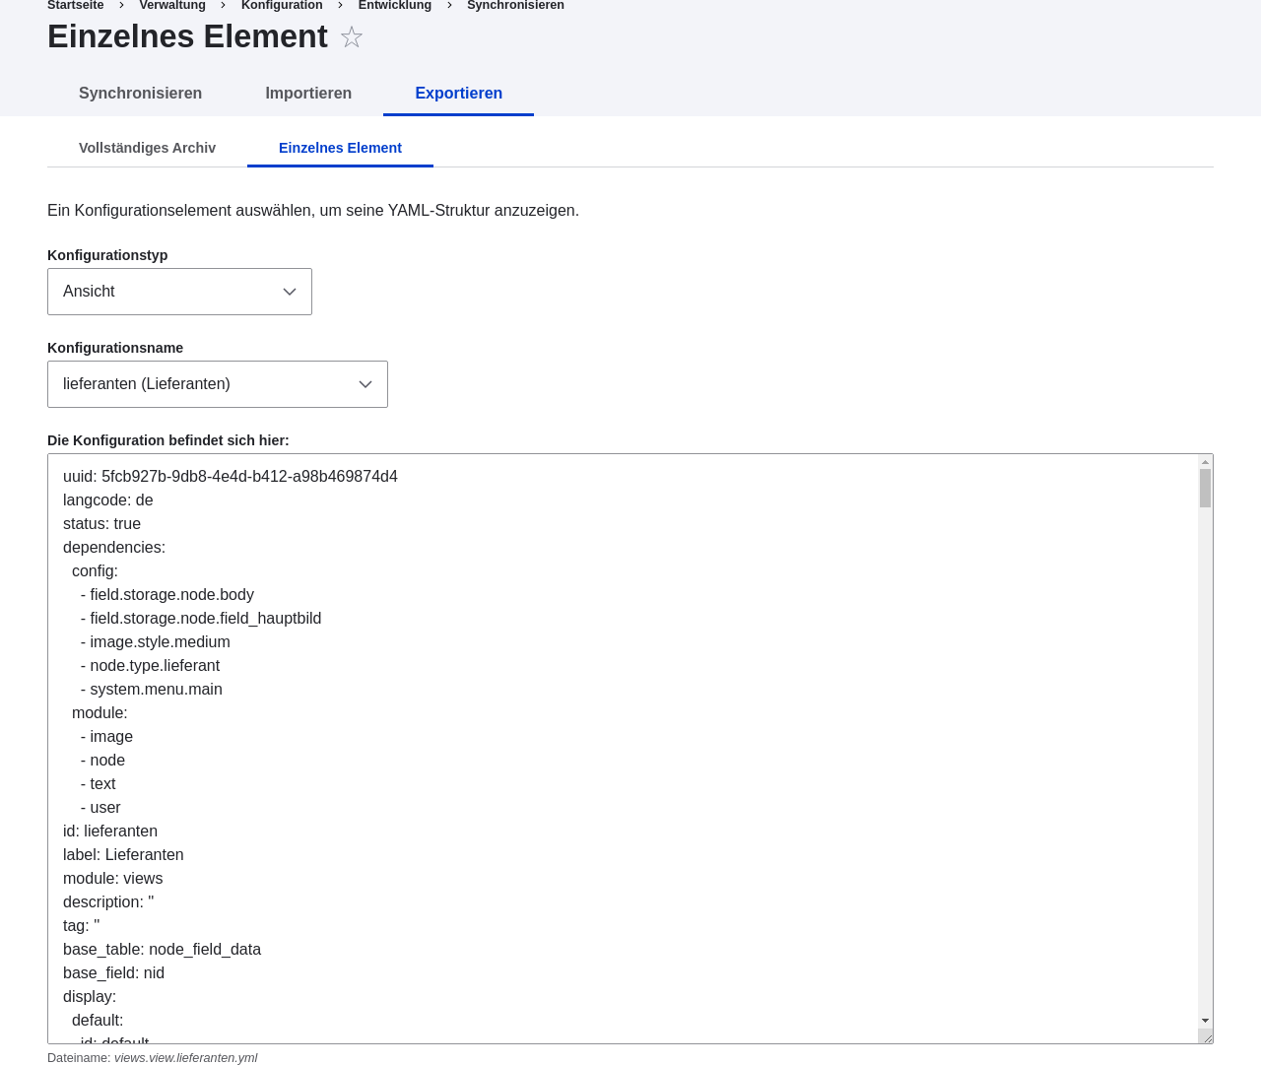
Task: Switch to the Synchronisieren tab
Action: click(140, 94)
